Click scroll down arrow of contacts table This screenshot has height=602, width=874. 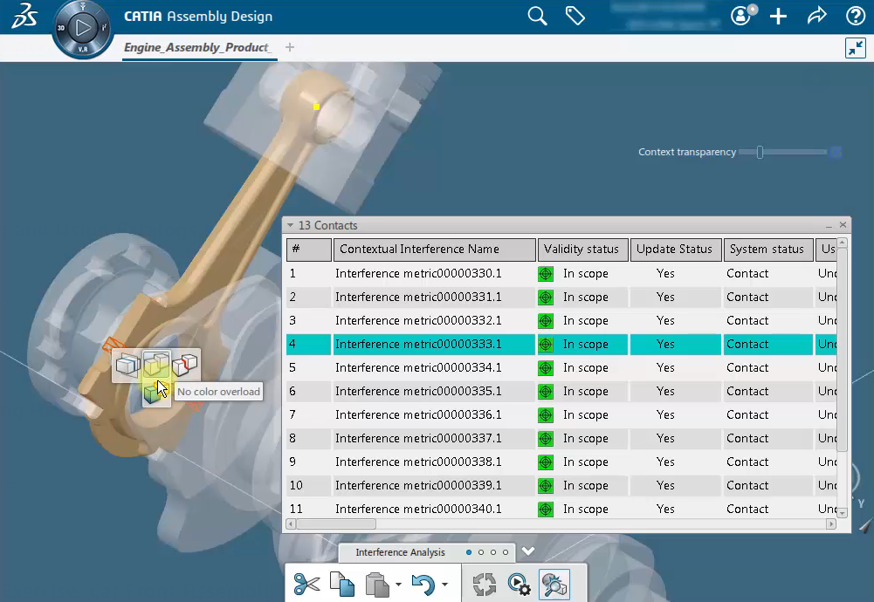click(843, 513)
